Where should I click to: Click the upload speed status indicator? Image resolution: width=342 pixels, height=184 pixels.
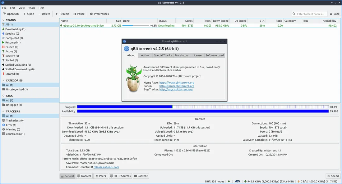[317, 182]
